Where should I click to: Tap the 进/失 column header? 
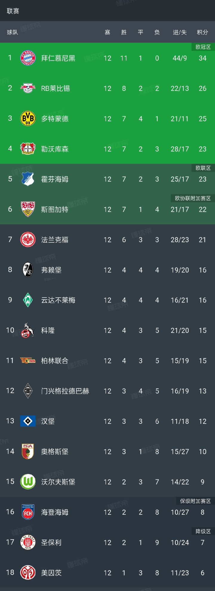(x=180, y=32)
